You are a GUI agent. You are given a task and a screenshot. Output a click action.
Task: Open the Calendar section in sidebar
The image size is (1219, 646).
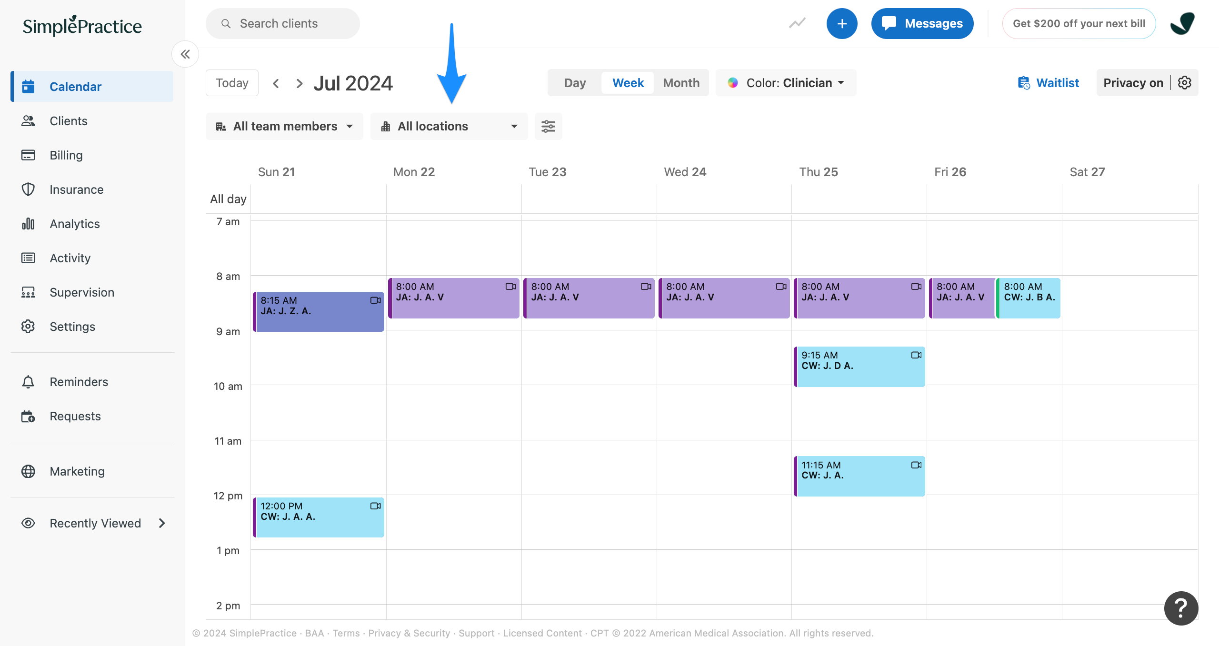92,87
